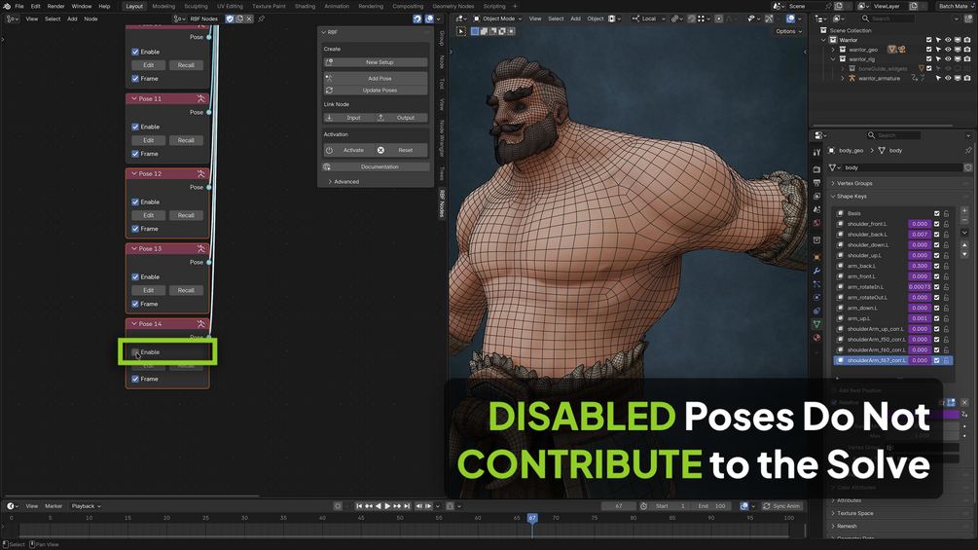
Task: Switch to the Sculpting workspace tab
Action: [x=196, y=6]
